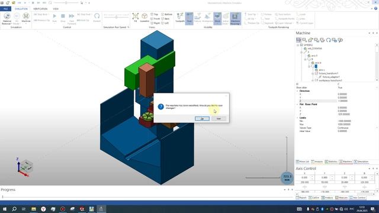Expand workpiece_transform1 tree node

[313, 80]
